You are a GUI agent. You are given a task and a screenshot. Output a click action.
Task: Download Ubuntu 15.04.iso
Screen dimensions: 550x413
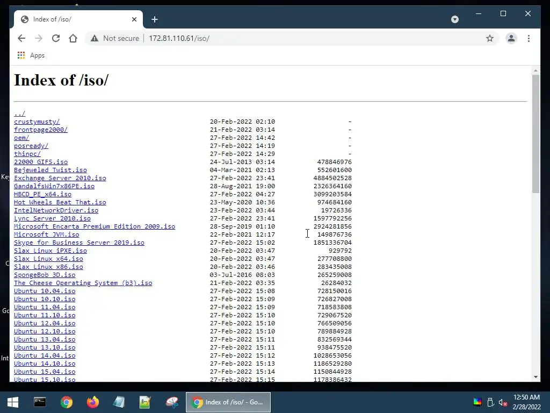point(45,372)
